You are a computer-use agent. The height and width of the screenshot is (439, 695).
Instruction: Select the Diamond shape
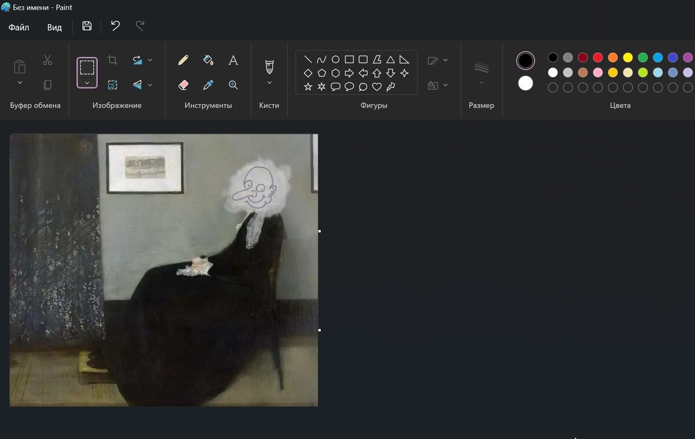coord(308,73)
